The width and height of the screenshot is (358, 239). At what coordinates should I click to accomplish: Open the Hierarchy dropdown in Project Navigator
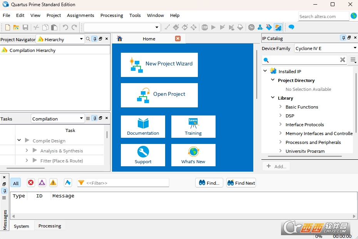pyautogui.click(x=60, y=39)
